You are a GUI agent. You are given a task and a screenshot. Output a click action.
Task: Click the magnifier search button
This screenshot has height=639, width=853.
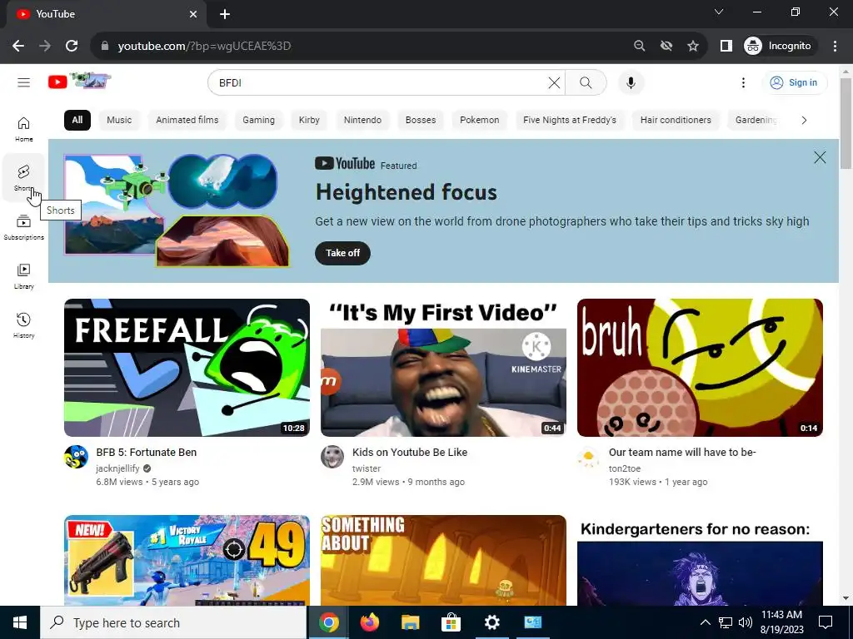pos(586,82)
